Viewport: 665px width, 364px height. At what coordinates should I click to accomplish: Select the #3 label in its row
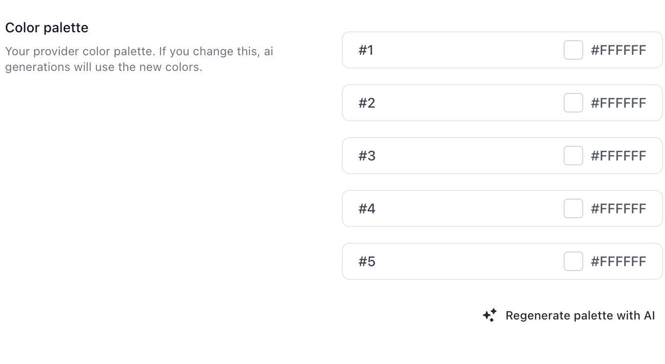coord(366,156)
